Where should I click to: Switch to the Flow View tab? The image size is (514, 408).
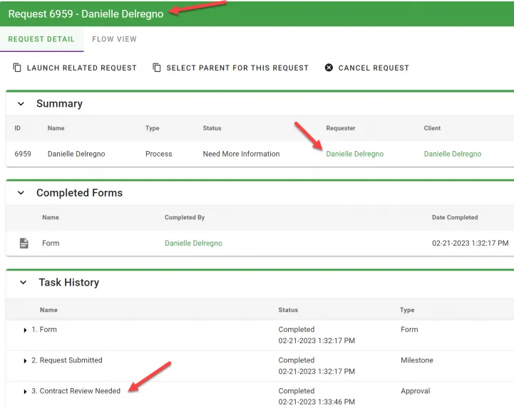tap(114, 39)
